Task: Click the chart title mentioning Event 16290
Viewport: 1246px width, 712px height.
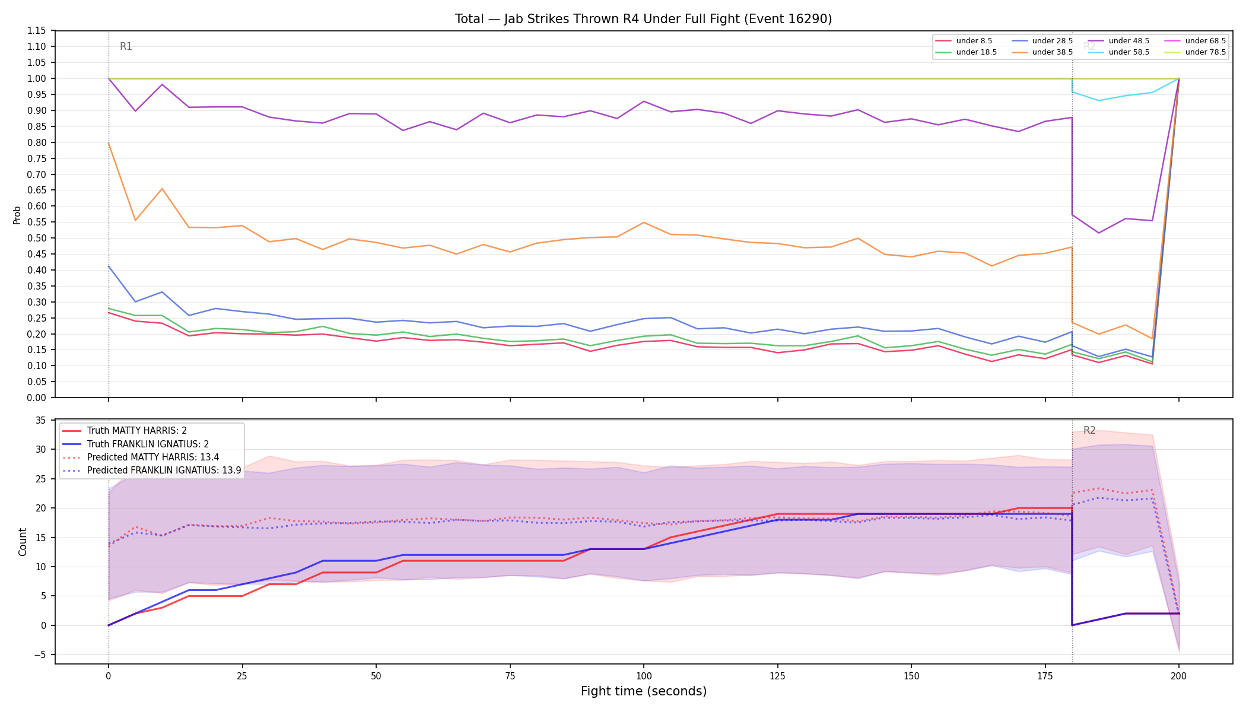Action: pos(643,19)
